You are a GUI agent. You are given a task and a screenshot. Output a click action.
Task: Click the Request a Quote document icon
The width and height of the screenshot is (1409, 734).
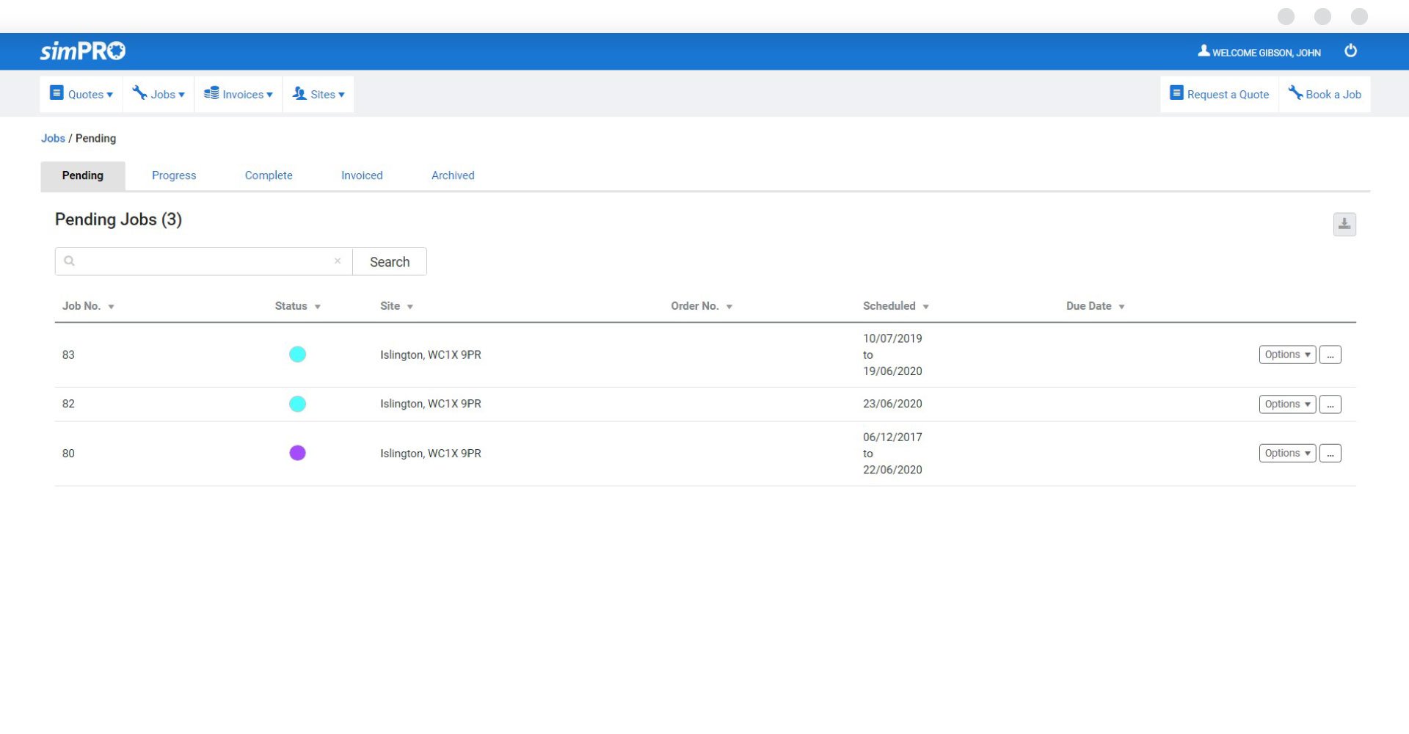[x=1177, y=93]
